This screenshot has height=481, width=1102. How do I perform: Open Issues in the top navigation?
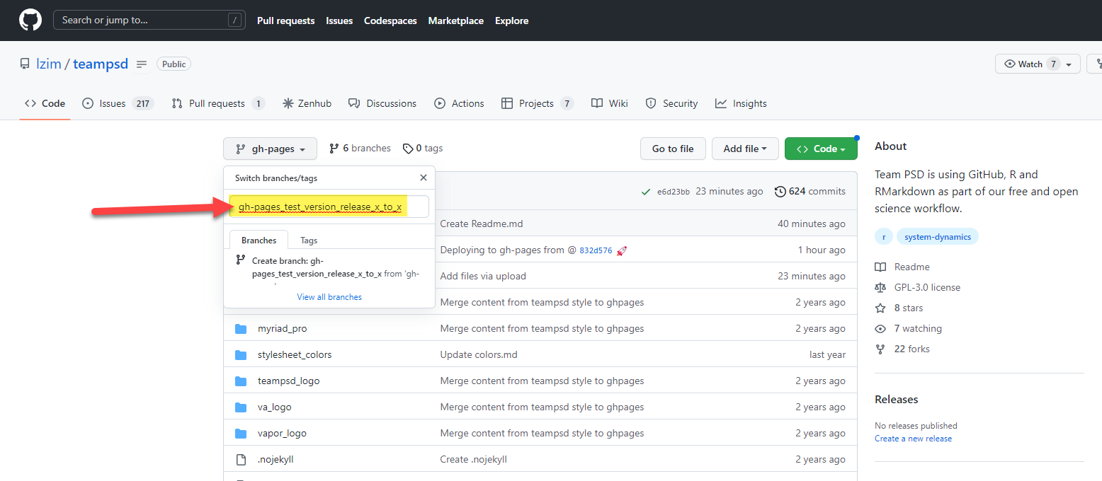pos(339,21)
